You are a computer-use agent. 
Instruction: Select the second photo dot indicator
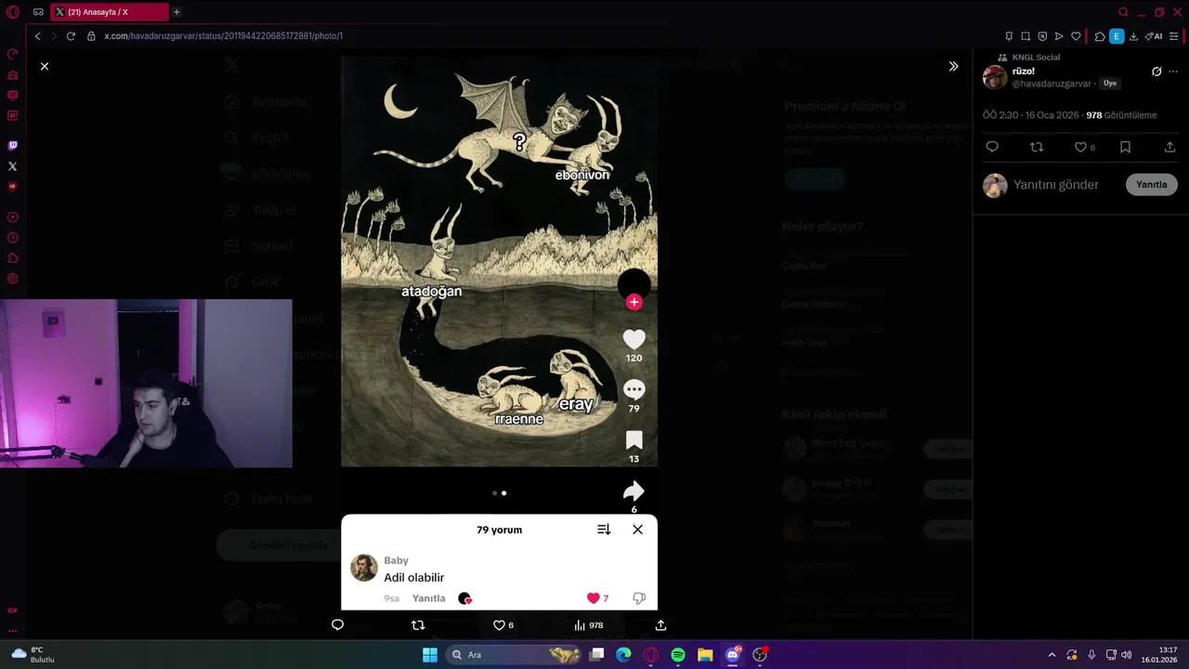[503, 493]
